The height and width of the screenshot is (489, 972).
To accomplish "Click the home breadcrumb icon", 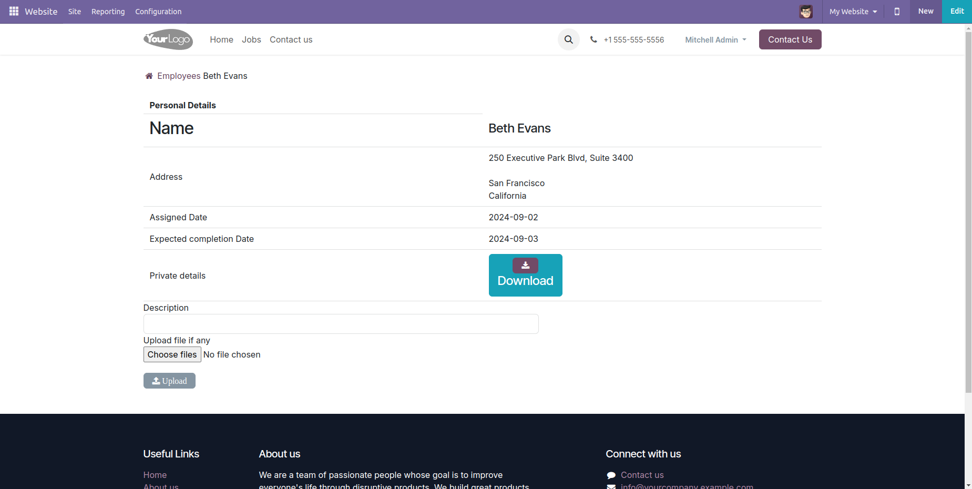I will pyautogui.click(x=149, y=76).
